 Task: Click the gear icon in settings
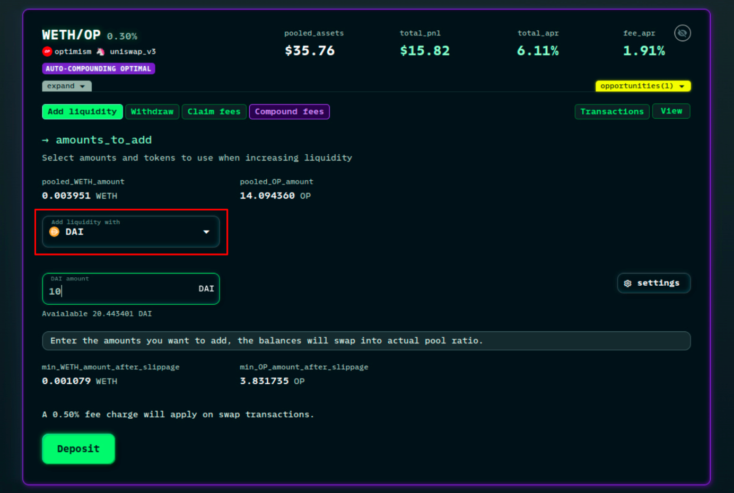point(628,284)
